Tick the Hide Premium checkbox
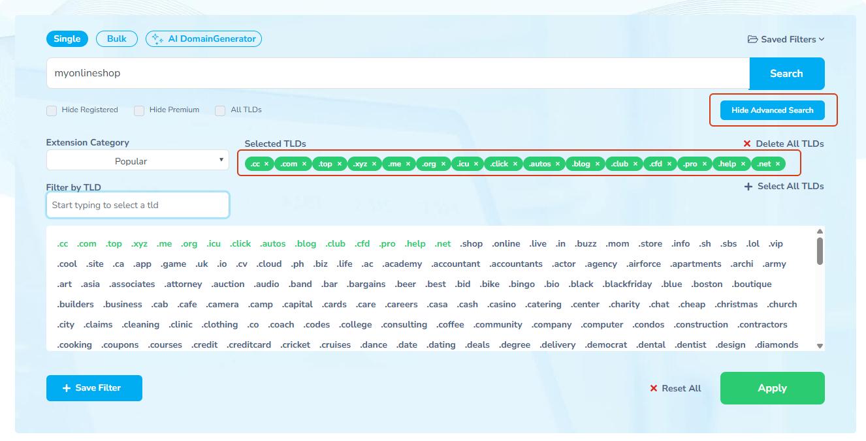 tap(139, 111)
